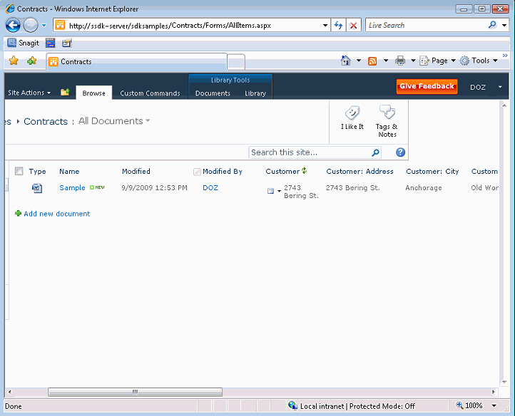Click the Home page icon

click(345, 61)
